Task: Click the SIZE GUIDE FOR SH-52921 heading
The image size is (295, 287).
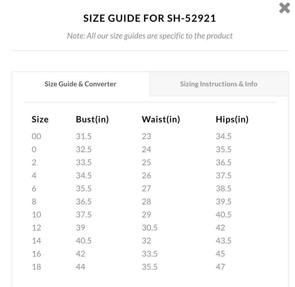Action: point(150,18)
